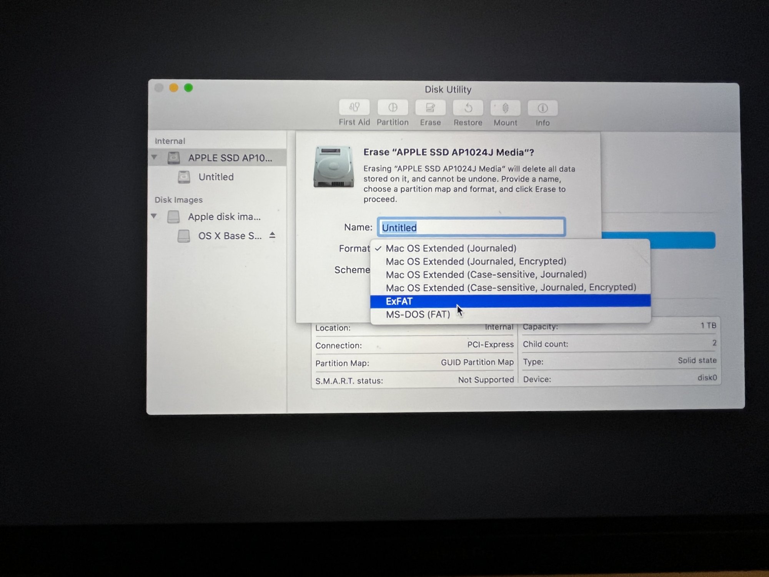Collapse the Apple disk image disclosure triangle
Image resolution: width=769 pixels, height=577 pixels.
[x=154, y=216]
